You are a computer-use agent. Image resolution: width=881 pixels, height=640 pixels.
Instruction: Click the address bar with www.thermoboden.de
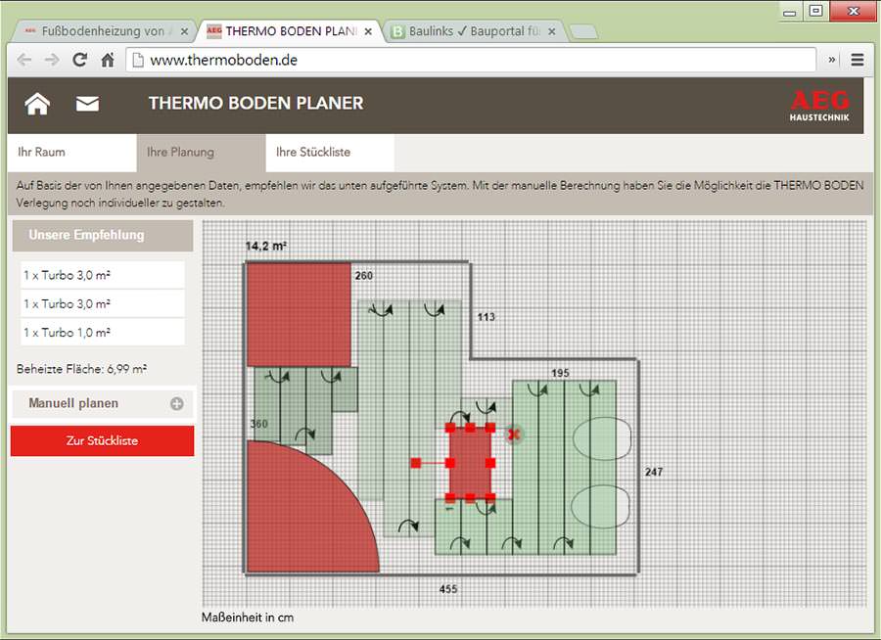point(471,60)
